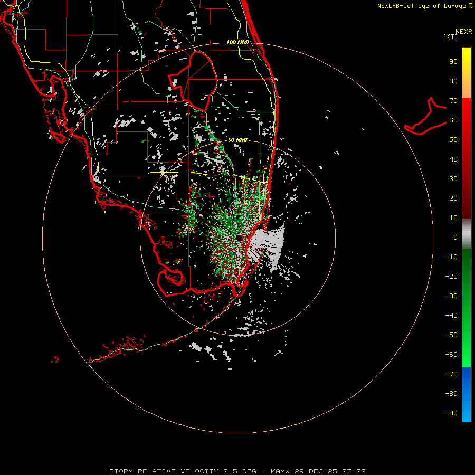The image size is (475, 475).
Task: Click the positive 10 scale value
Action: [x=453, y=218]
